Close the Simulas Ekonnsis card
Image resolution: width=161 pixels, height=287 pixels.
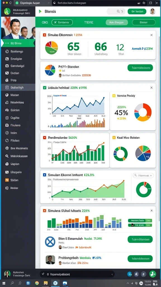(x=151, y=35)
